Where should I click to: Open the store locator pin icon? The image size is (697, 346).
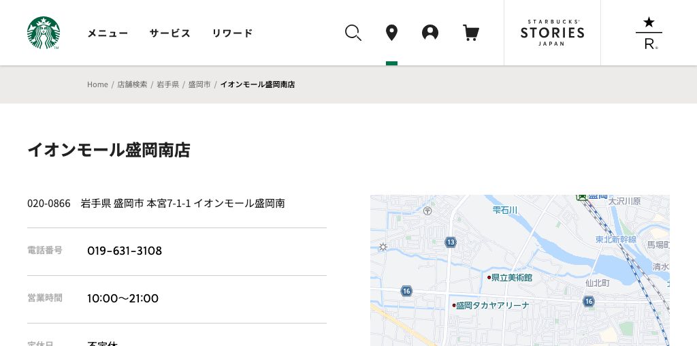[391, 33]
